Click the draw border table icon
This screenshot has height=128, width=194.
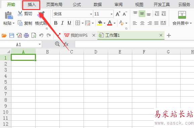88,23
